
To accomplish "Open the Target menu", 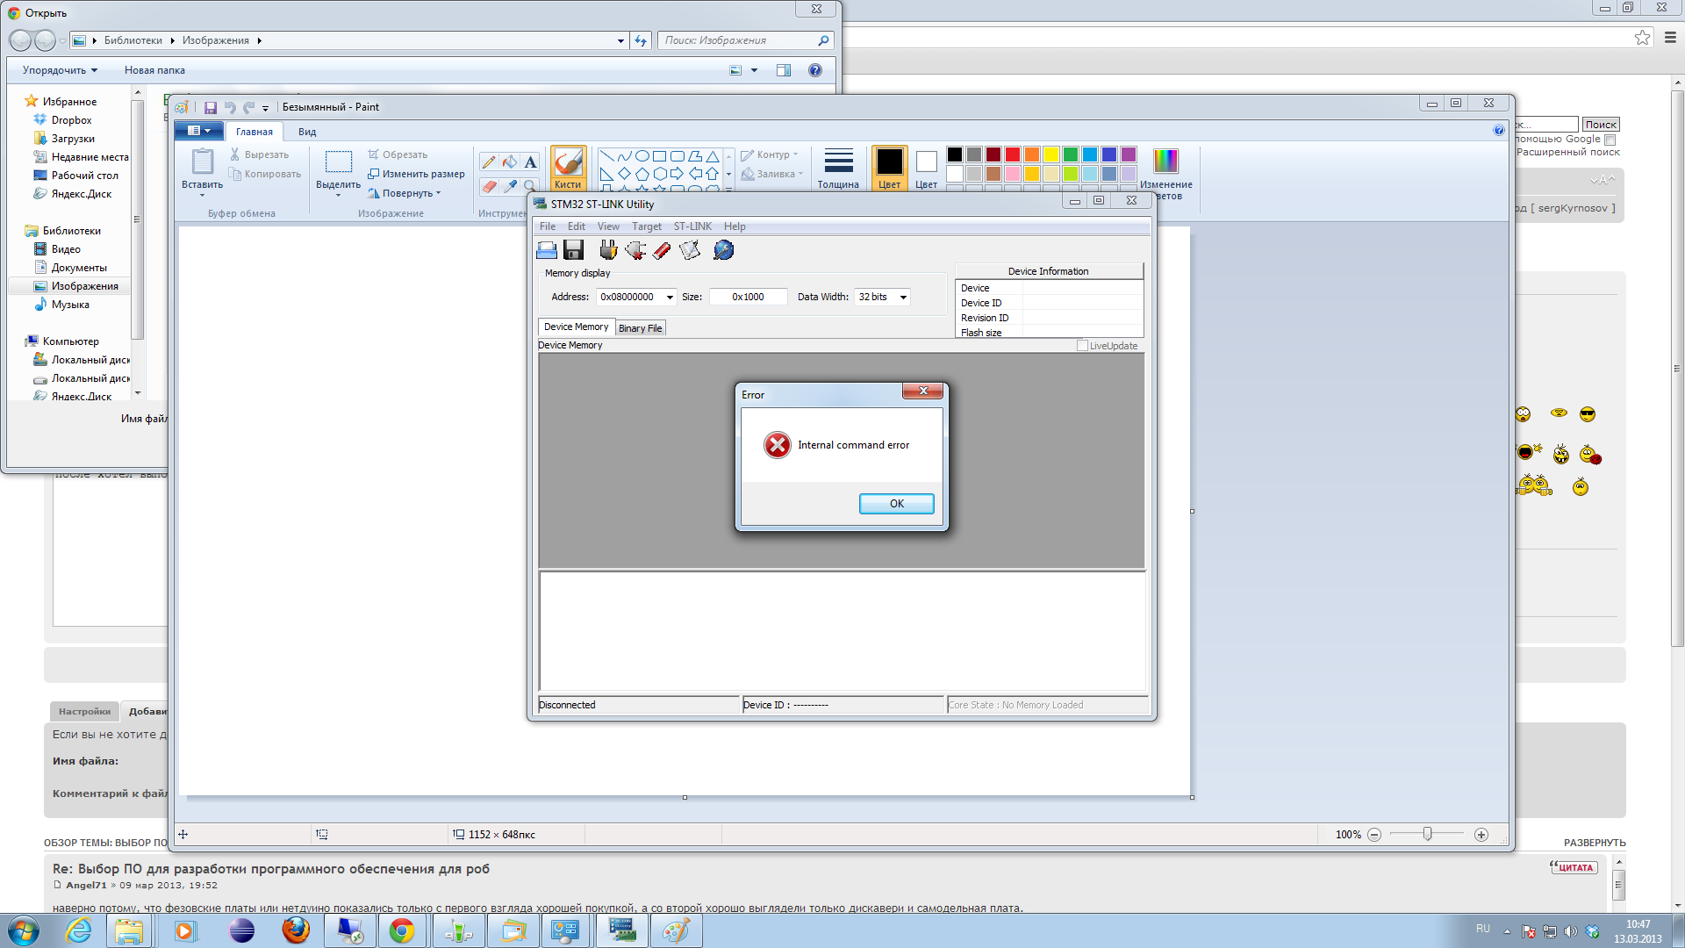I will click(646, 226).
